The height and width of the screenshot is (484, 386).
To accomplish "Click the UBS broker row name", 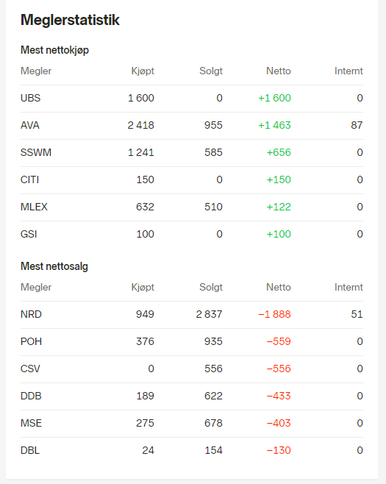I will tap(30, 98).
